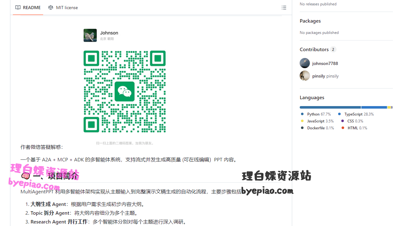
Task: Click the CSS purple color dot
Action: [343, 121]
